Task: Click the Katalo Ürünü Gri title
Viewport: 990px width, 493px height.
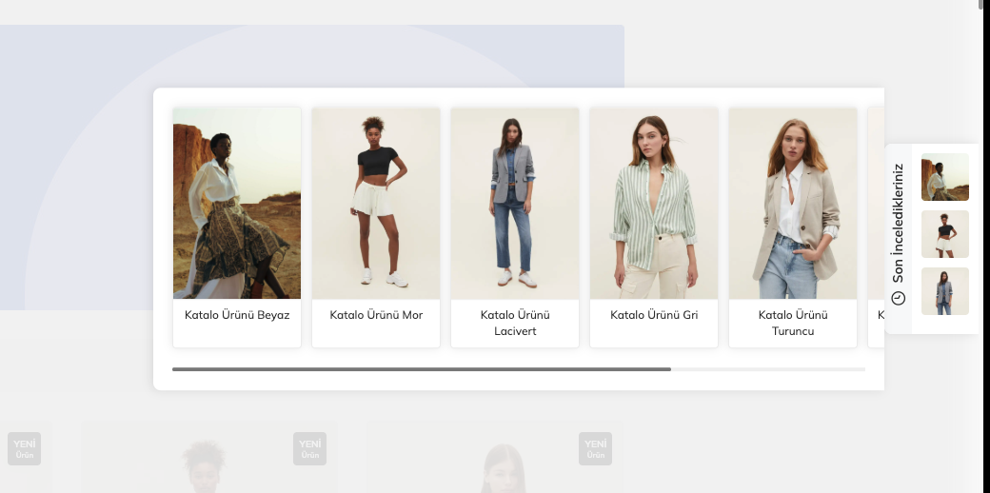Action: (653, 315)
